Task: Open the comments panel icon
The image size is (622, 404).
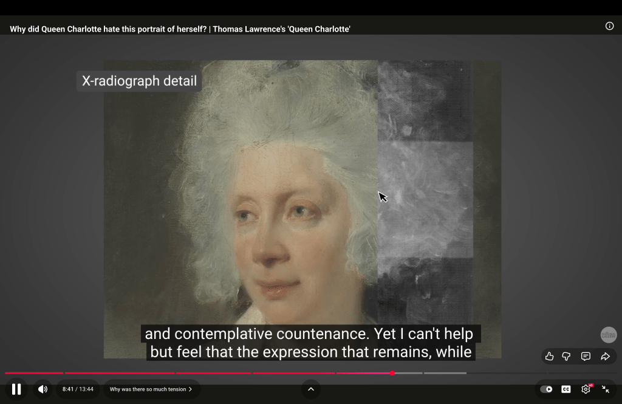Action: pos(586,357)
